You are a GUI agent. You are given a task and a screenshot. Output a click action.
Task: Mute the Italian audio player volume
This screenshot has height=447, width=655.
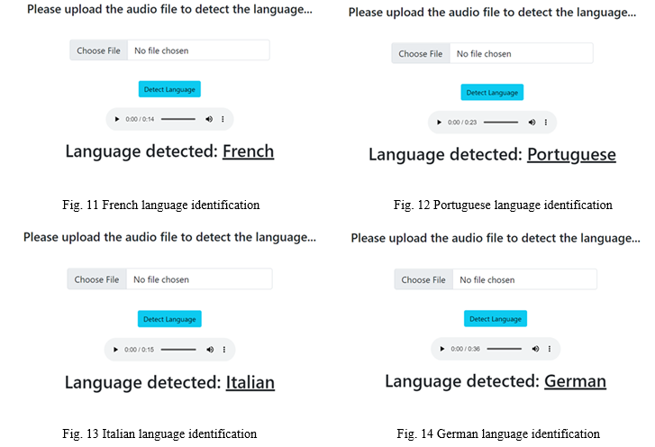click(x=210, y=350)
